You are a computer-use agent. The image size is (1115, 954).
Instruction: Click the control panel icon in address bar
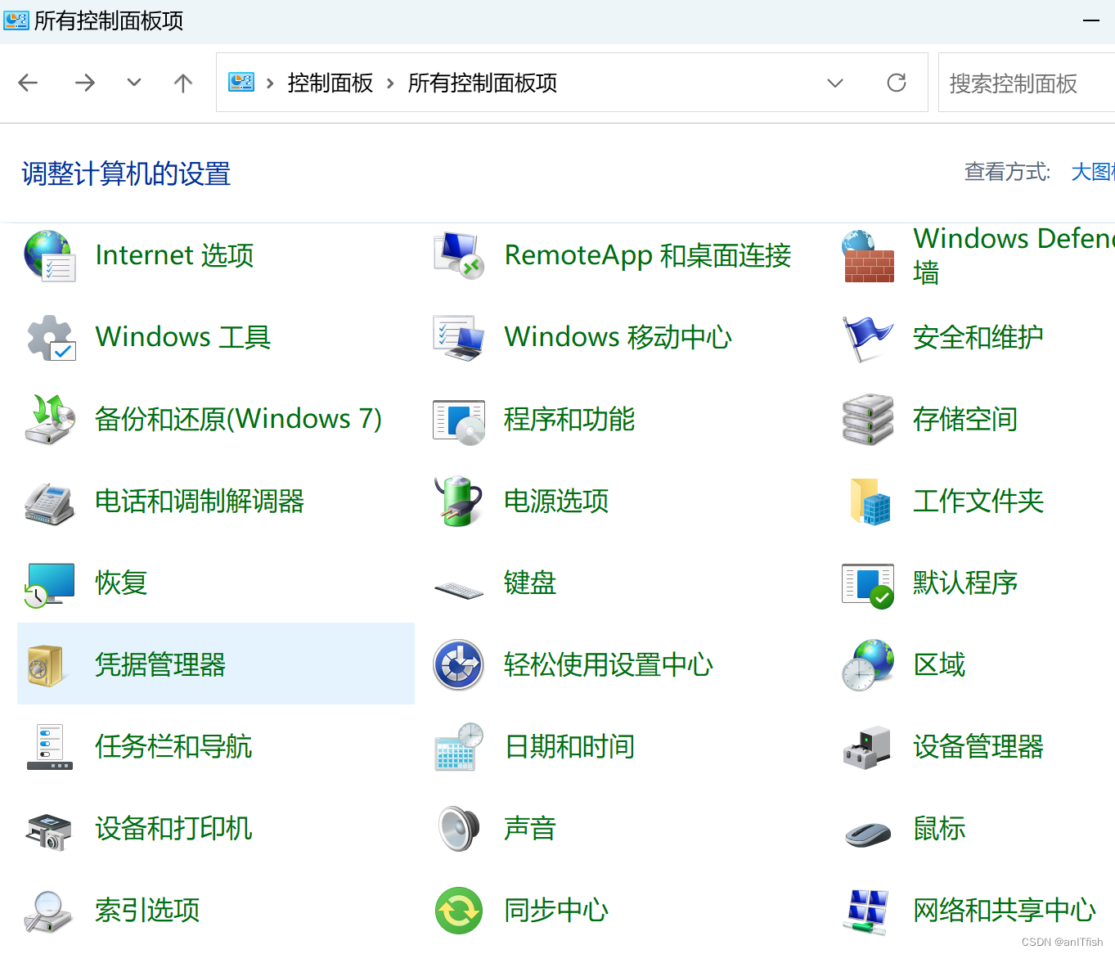[241, 83]
